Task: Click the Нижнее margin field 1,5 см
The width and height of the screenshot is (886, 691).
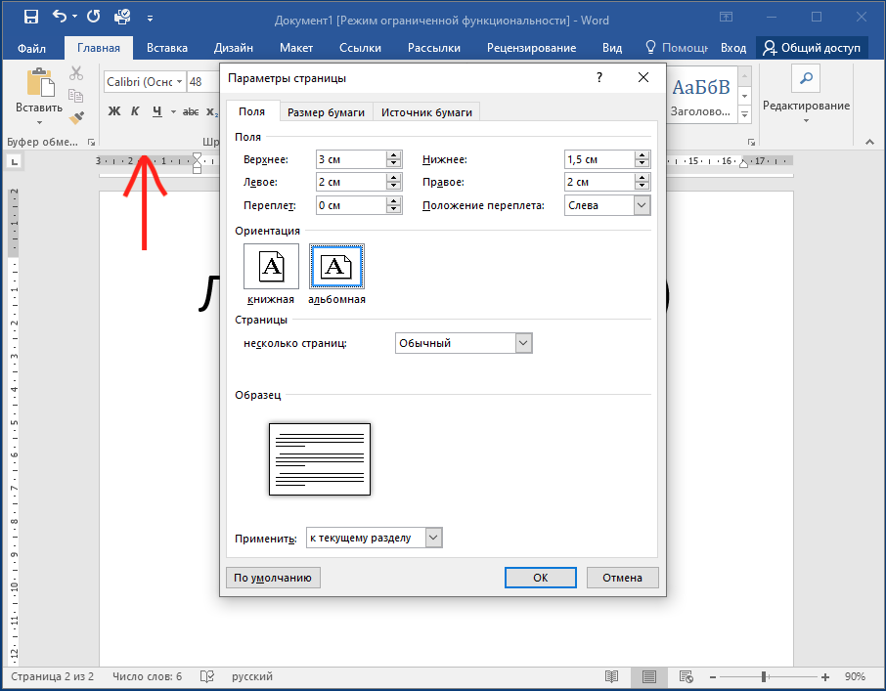Action: tap(599, 159)
